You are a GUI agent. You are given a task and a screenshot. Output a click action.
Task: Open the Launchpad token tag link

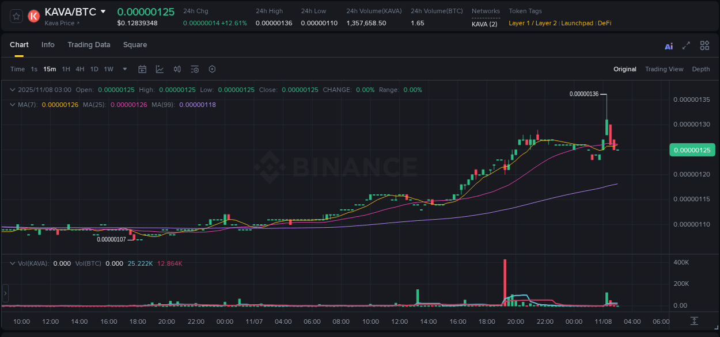tap(577, 23)
